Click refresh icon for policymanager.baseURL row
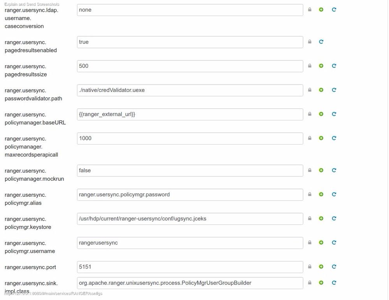This screenshot has height=300, width=389. (x=334, y=114)
